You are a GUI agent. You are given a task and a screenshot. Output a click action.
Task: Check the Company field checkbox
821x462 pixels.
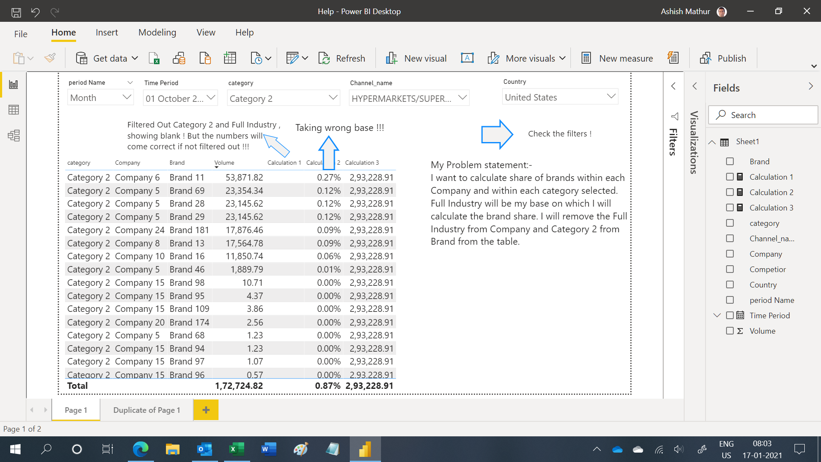(730, 254)
